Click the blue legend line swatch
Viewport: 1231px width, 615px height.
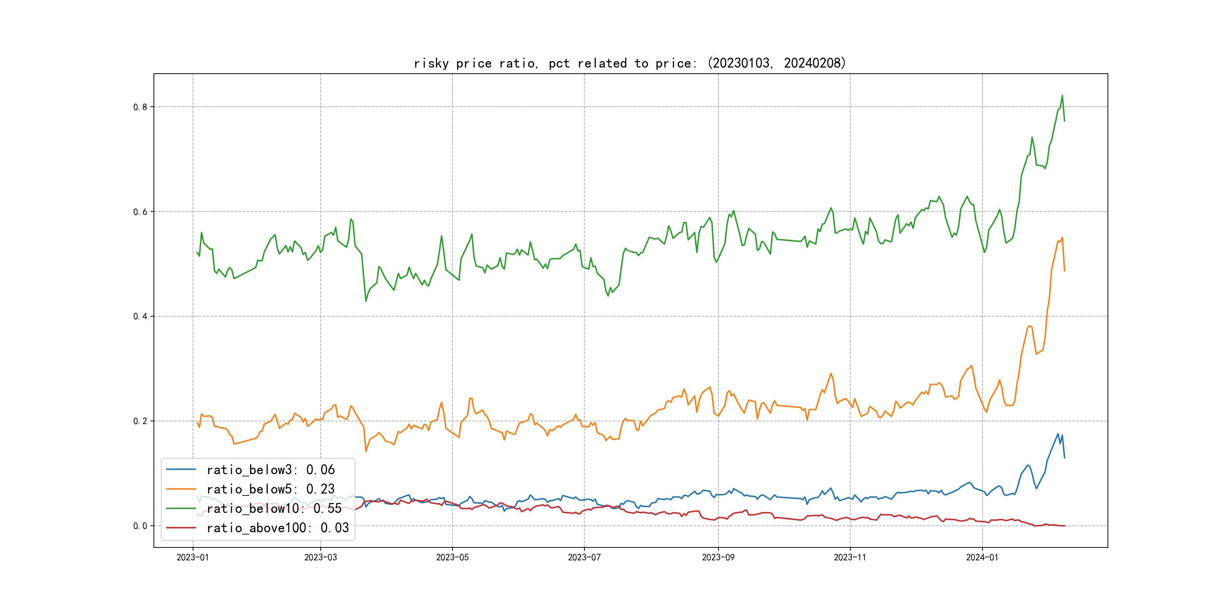[x=180, y=470]
